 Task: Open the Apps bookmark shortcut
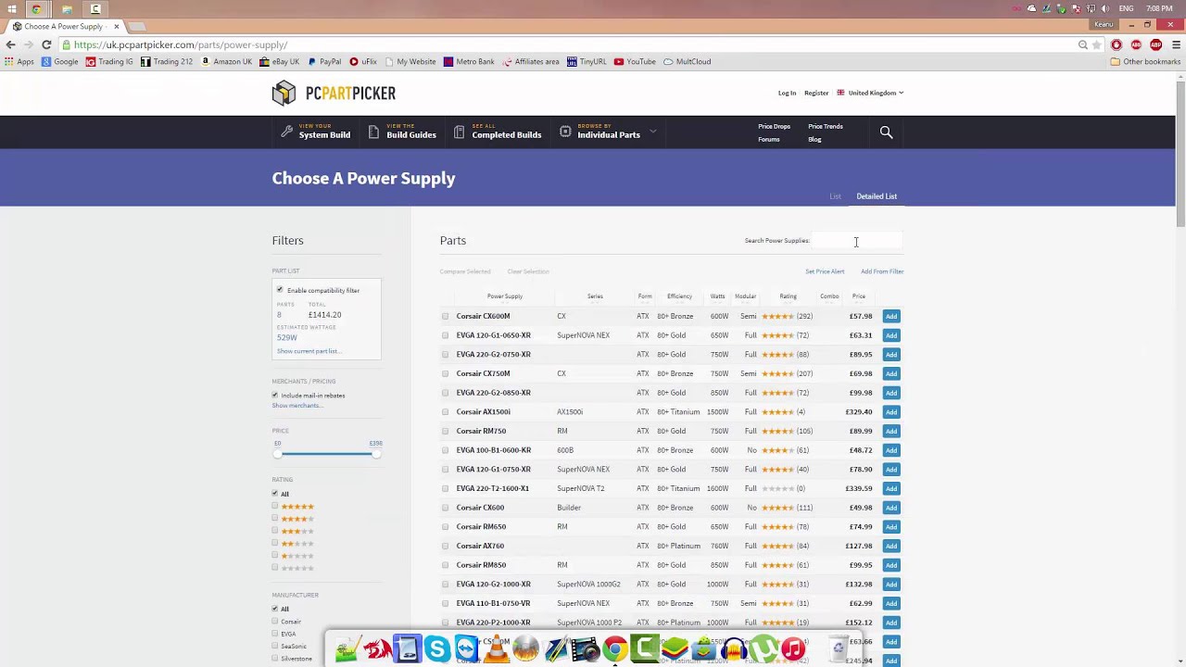[19, 62]
